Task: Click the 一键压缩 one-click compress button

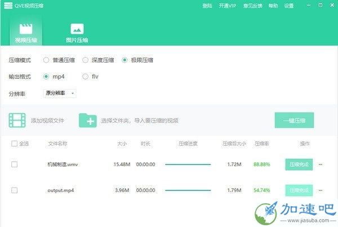Action: (294, 121)
